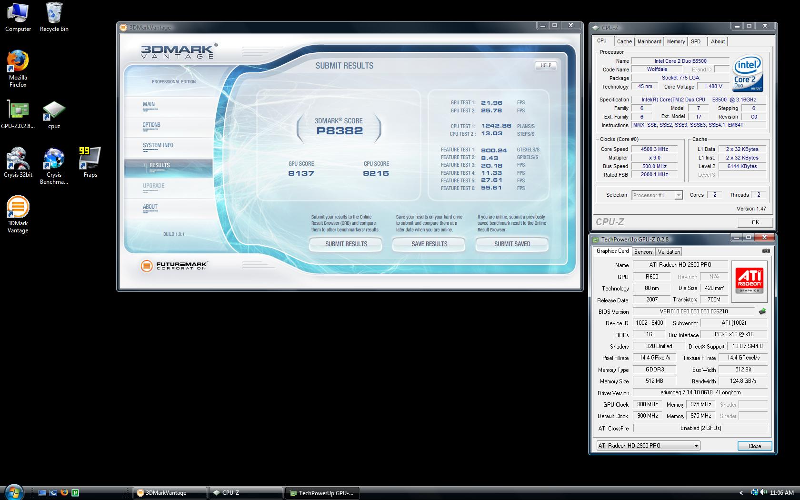
Task: Click the GPU Clock 900 MHz field
Action: click(x=647, y=404)
